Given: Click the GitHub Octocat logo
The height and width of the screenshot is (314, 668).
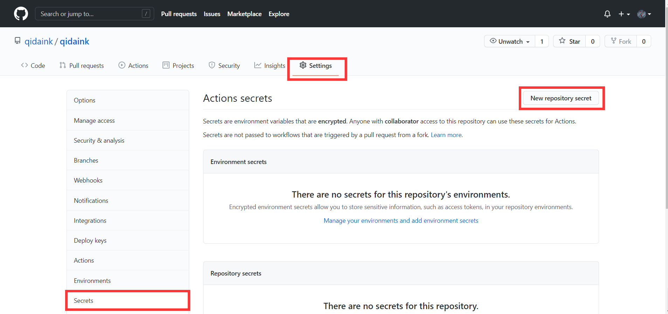Looking at the screenshot, I should pos(21,14).
